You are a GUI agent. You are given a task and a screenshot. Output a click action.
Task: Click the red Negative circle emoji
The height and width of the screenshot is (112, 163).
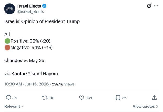click(7, 48)
